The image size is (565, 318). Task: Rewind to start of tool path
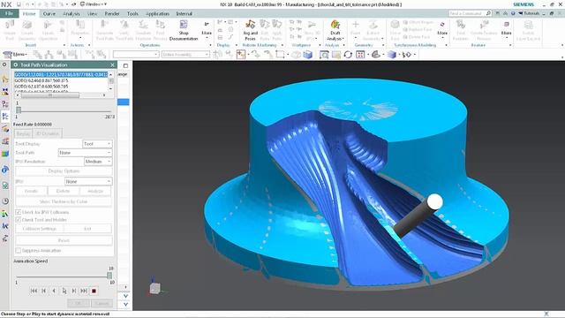point(34,291)
